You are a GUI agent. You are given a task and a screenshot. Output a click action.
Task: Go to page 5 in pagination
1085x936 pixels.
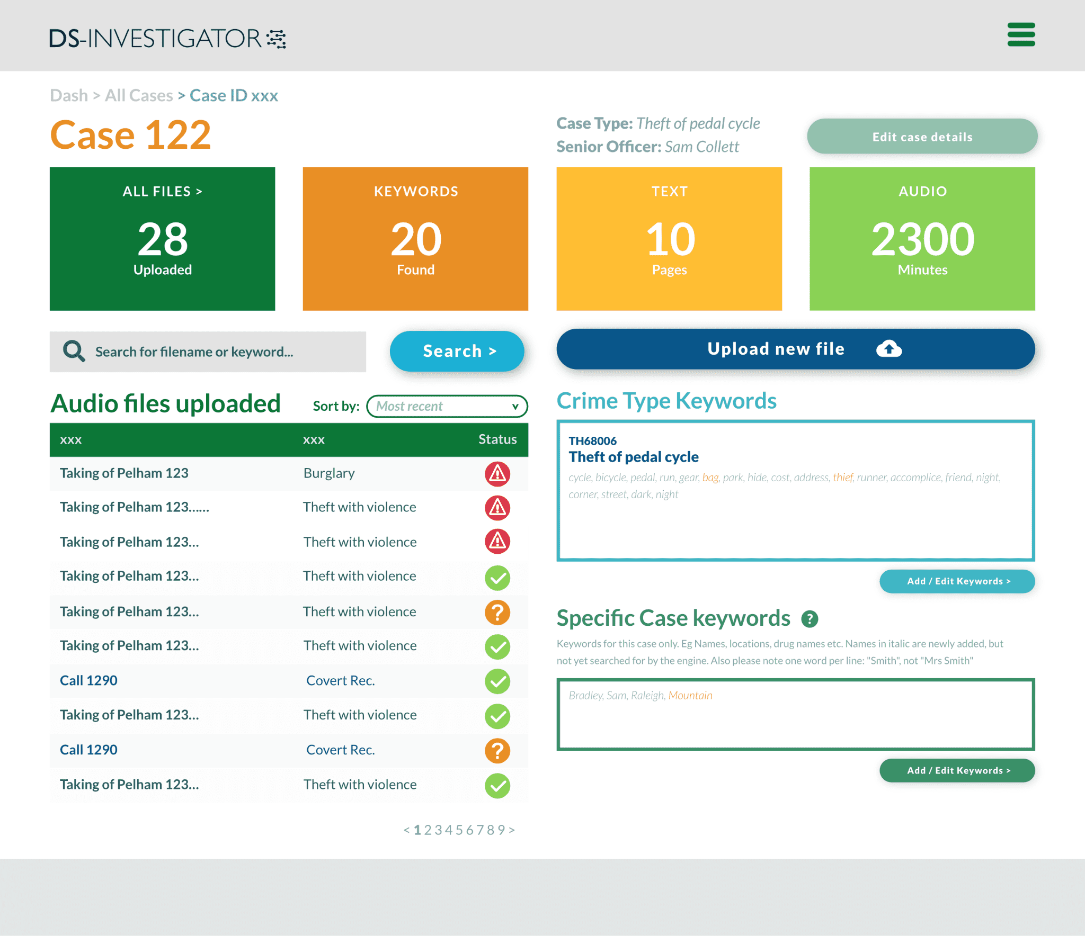[459, 830]
